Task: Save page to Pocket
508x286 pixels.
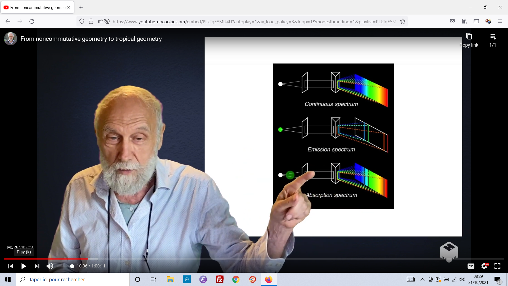Action: (452, 21)
